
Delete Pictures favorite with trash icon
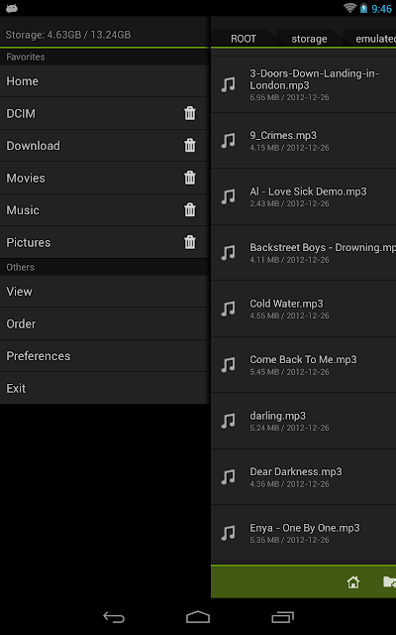coord(189,242)
